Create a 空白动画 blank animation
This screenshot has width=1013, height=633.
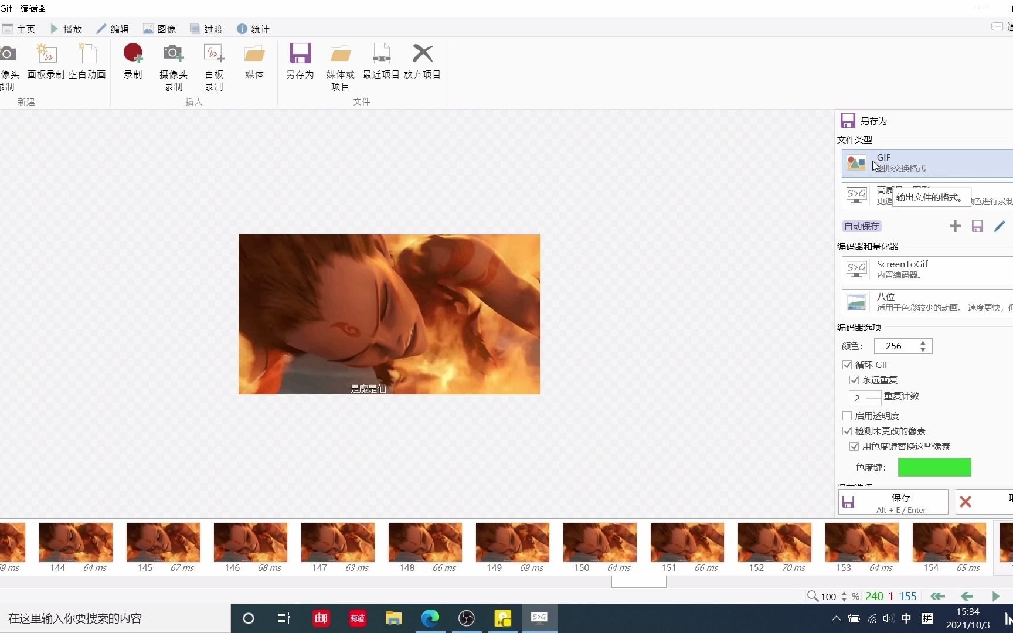[87, 62]
